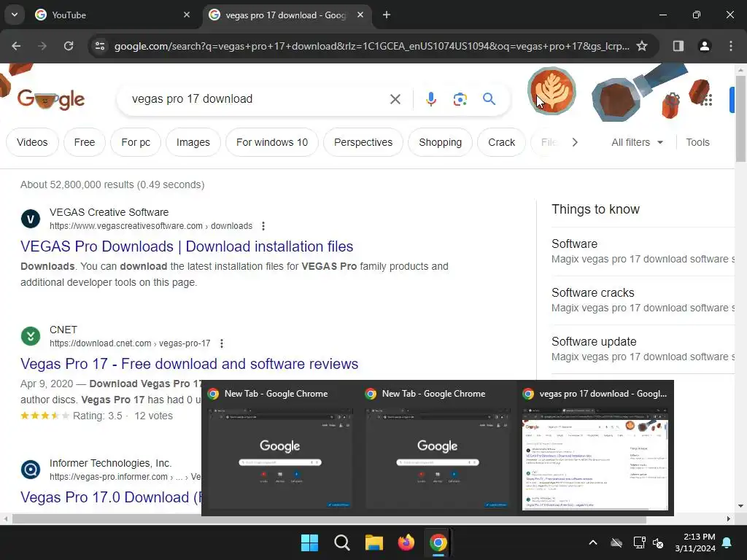This screenshot has height=560, width=747.
Task: Clear the search box with X
Action: (x=395, y=99)
